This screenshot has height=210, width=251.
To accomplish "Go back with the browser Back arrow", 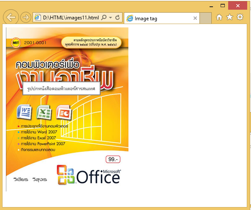I will point(11,17).
